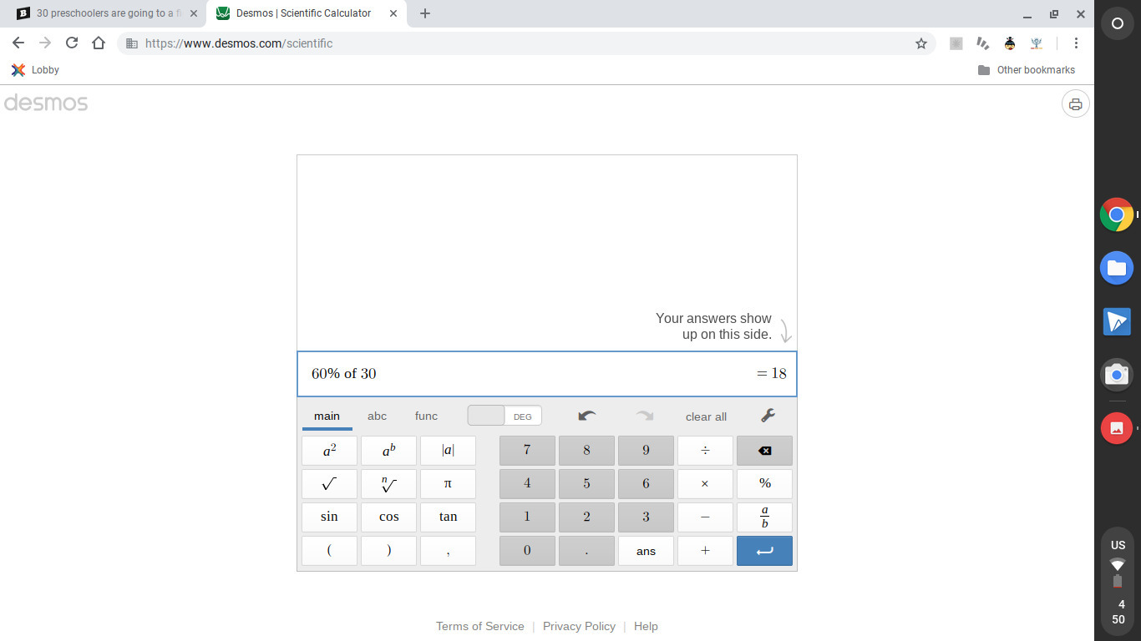Click the a squared key
Image resolution: width=1141 pixels, height=641 pixels.
329,451
